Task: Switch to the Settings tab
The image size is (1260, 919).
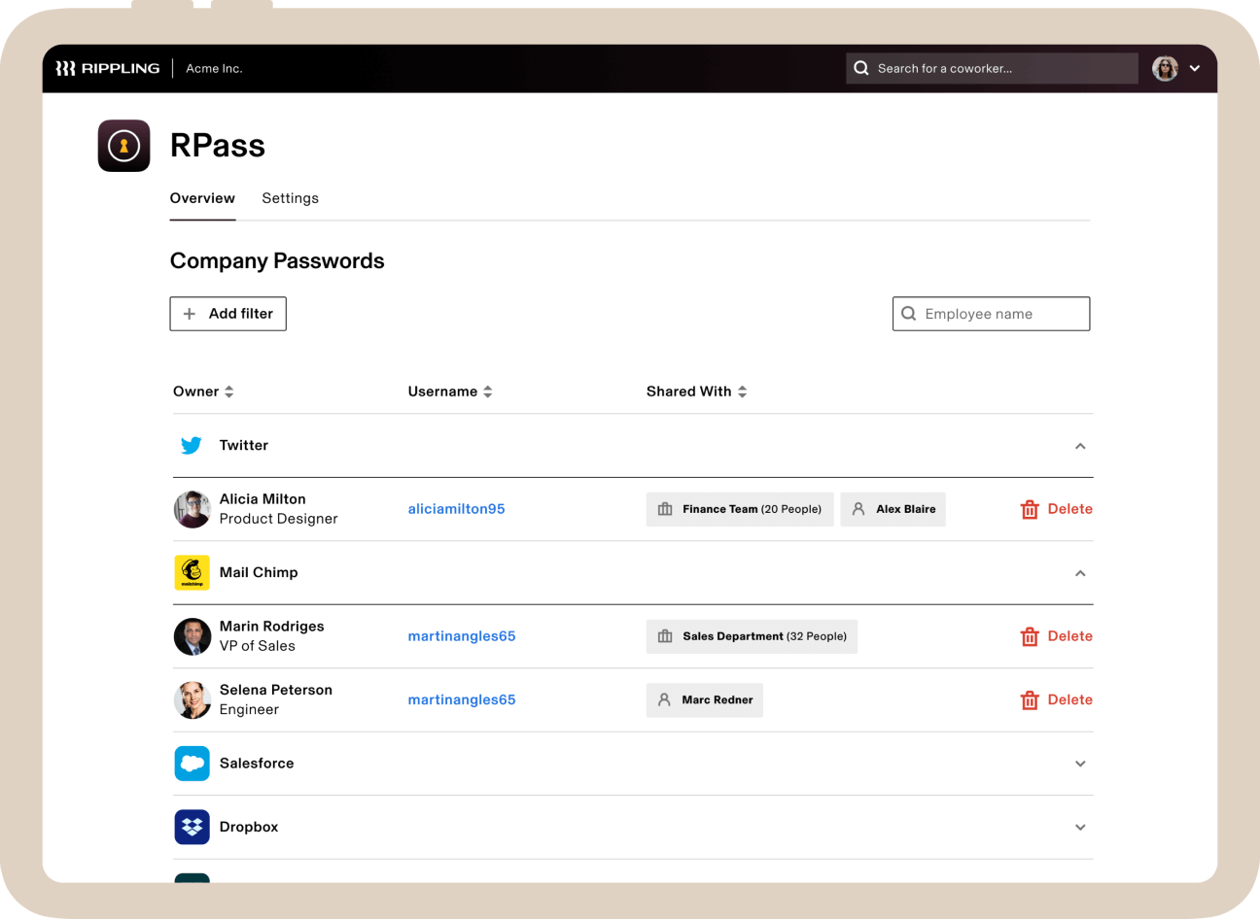Action: click(290, 198)
